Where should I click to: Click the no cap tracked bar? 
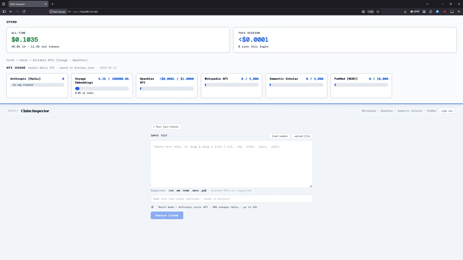point(37,85)
